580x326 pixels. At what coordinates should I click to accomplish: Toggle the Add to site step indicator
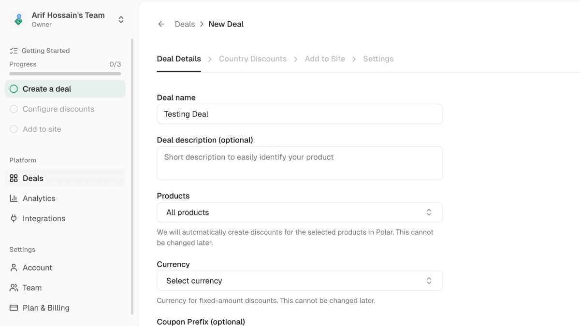point(14,129)
